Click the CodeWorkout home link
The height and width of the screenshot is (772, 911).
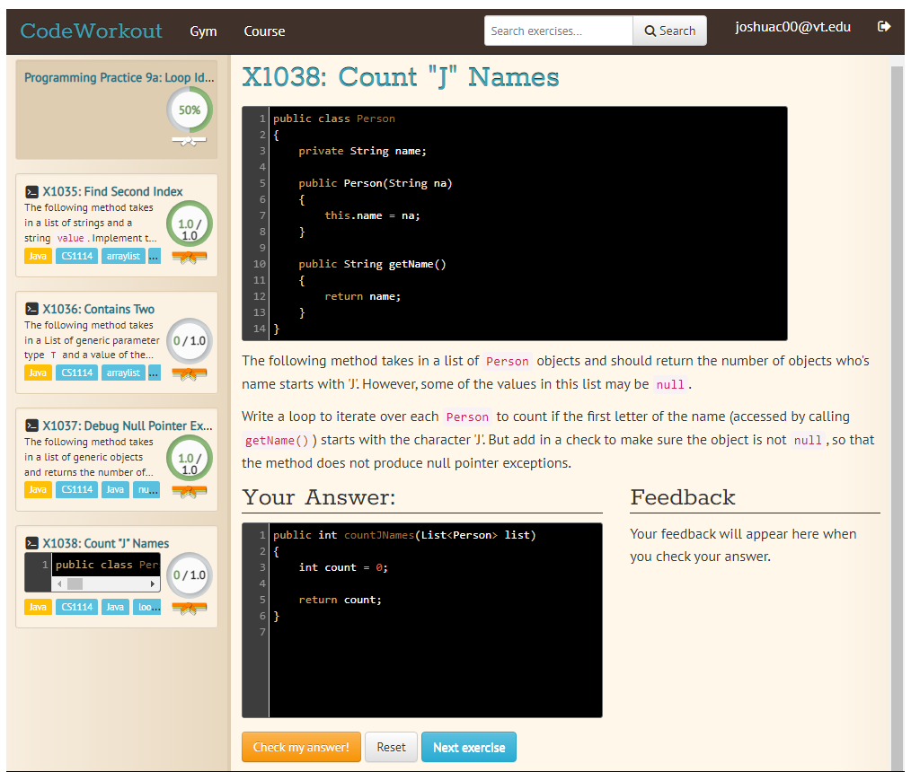91,30
